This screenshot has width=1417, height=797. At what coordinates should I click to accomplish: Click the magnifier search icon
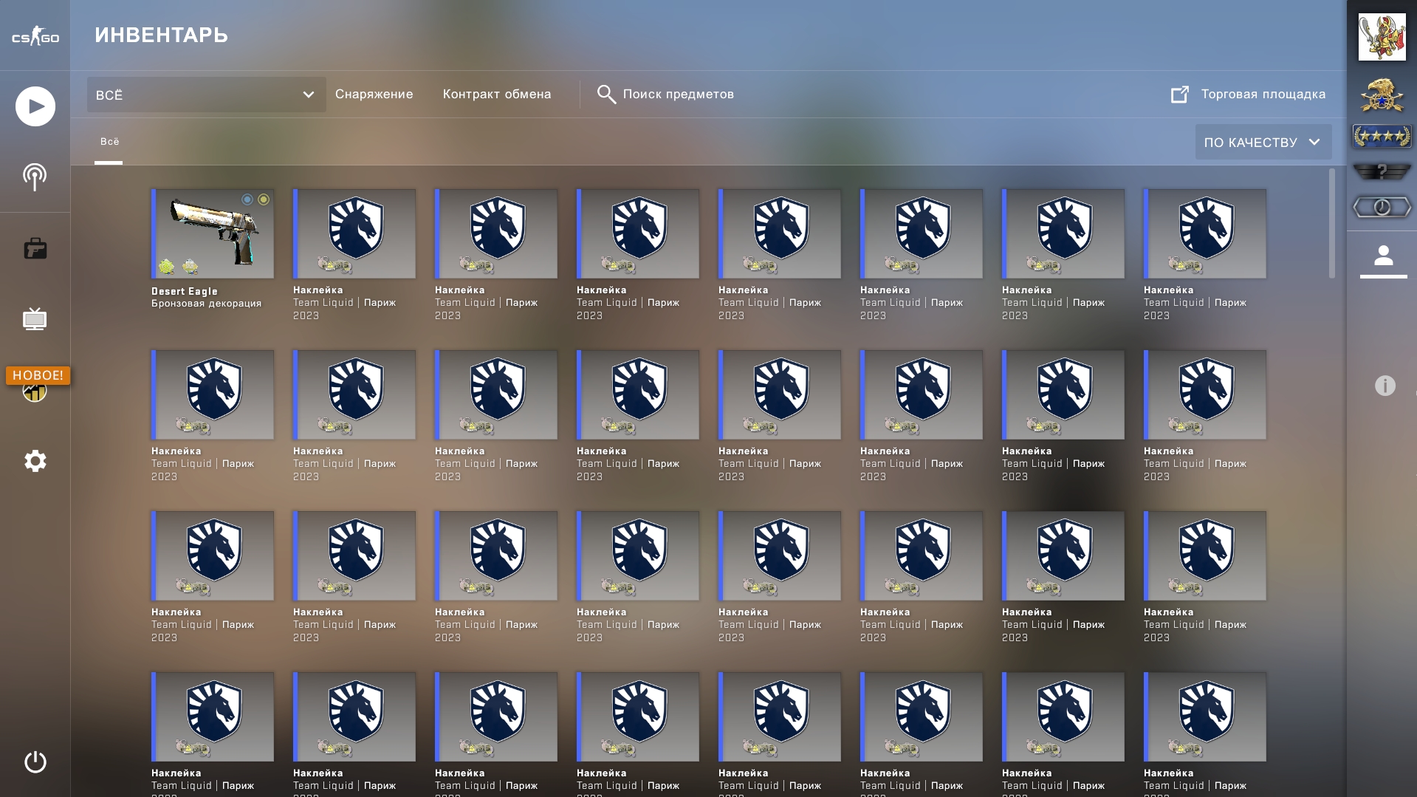click(x=606, y=95)
